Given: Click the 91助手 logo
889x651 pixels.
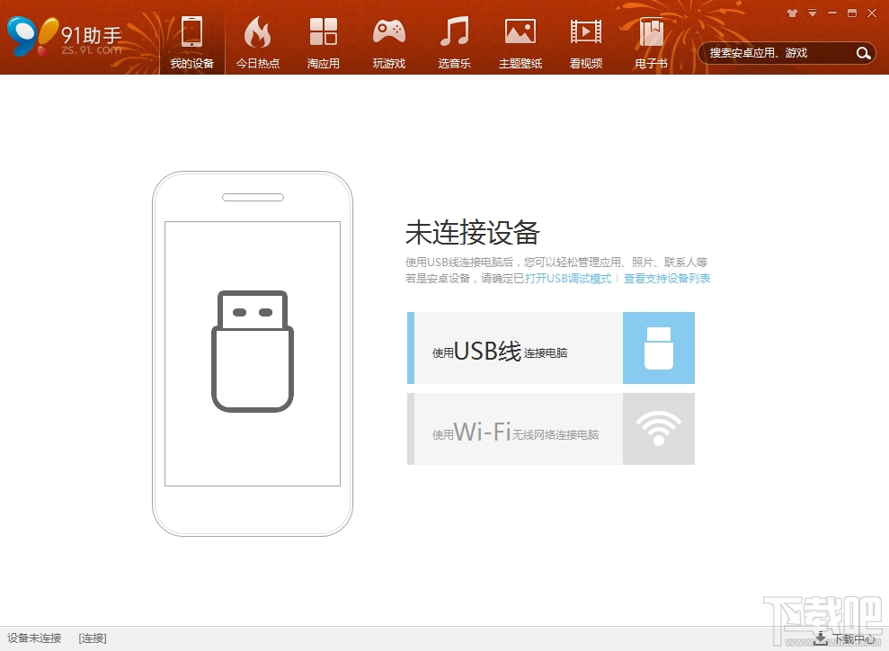Looking at the screenshot, I should pyautogui.click(x=64, y=38).
